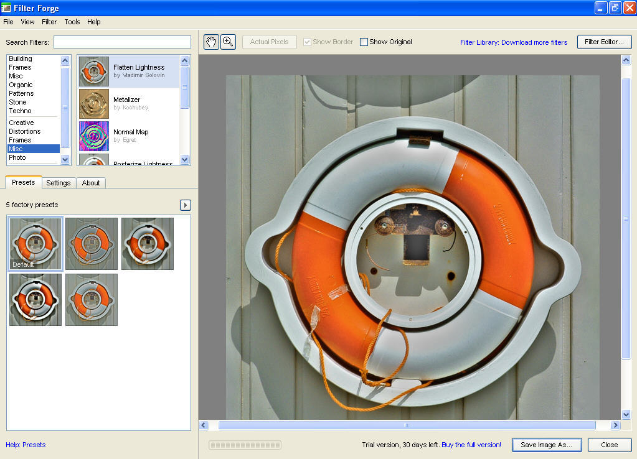Open the Help menu
637x459 pixels.
(x=94, y=22)
